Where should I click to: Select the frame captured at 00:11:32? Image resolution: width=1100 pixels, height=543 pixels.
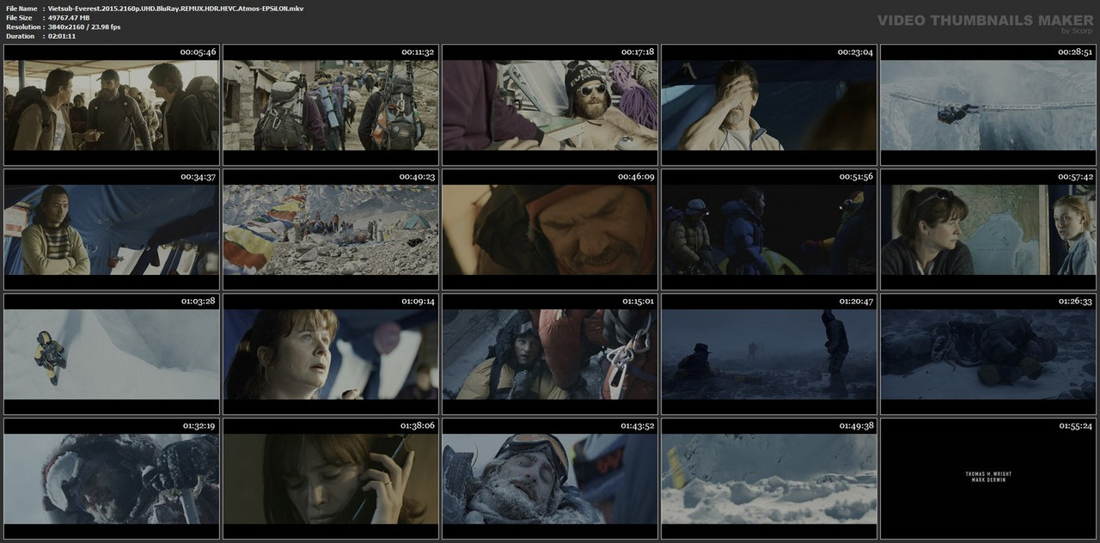pyautogui.click(x=331, y=105)
